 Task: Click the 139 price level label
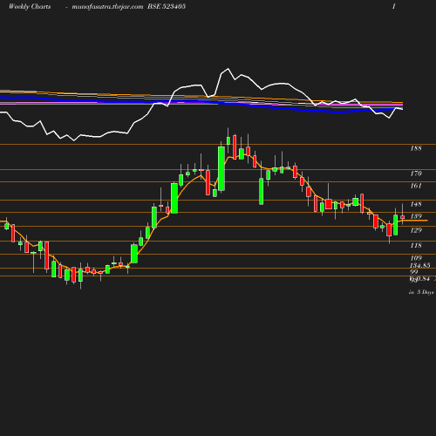[416, 216]
